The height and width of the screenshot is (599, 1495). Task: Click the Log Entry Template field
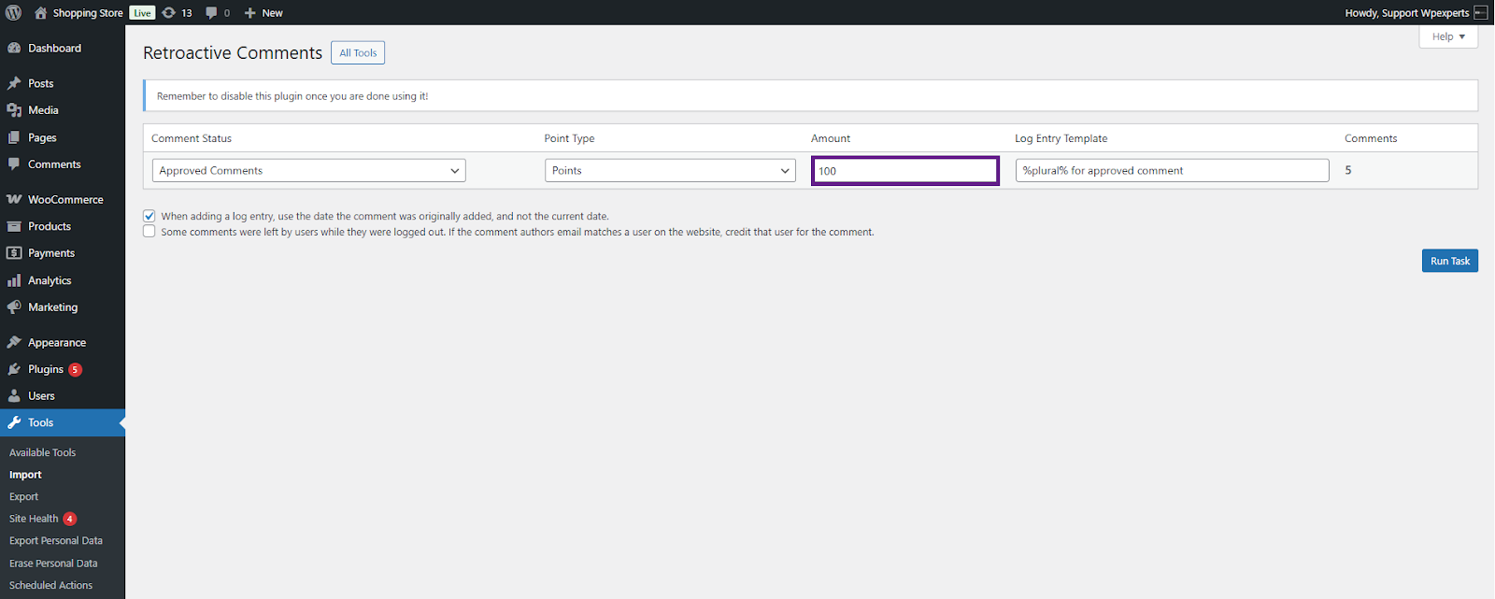(x=1172, y=171)
